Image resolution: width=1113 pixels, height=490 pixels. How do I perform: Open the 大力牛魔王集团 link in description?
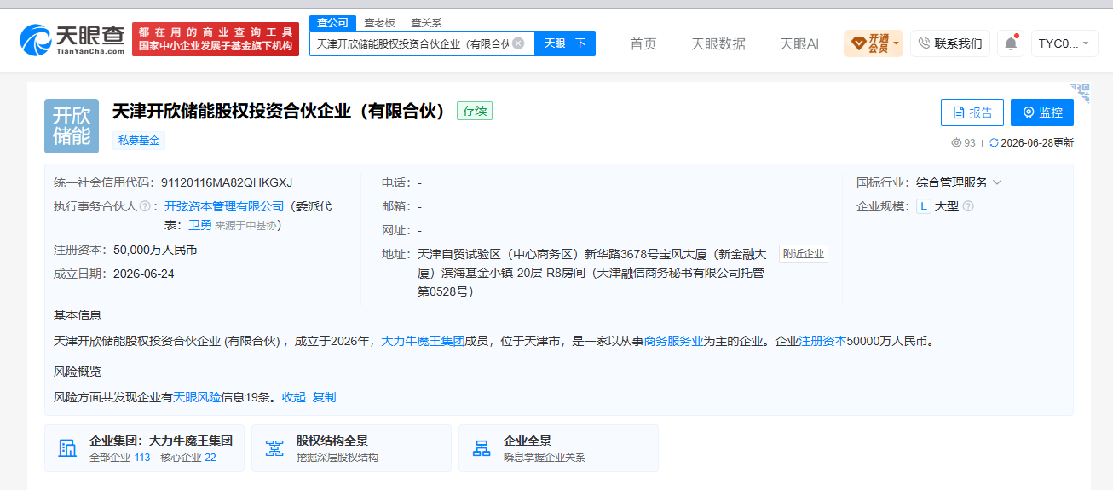423,341
